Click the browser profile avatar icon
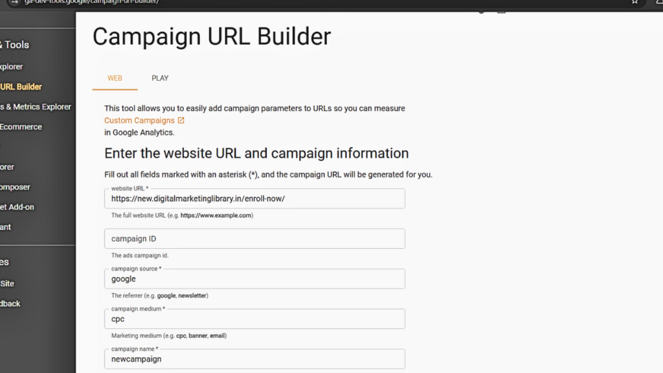Image resolution: width=663 pixels, height=373 pixels. point(660,3)
